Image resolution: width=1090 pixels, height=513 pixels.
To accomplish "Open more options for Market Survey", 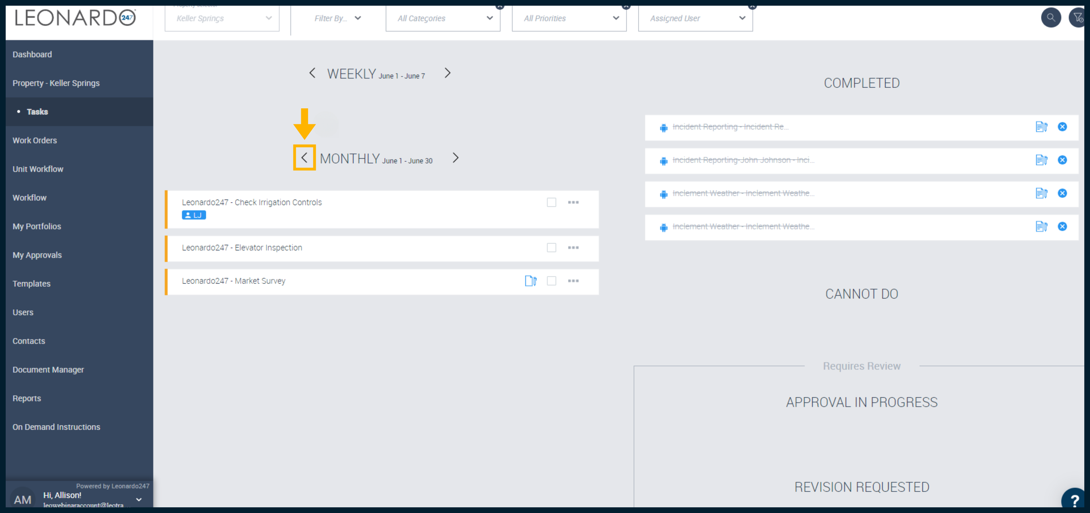I will [x=573, y=281].
